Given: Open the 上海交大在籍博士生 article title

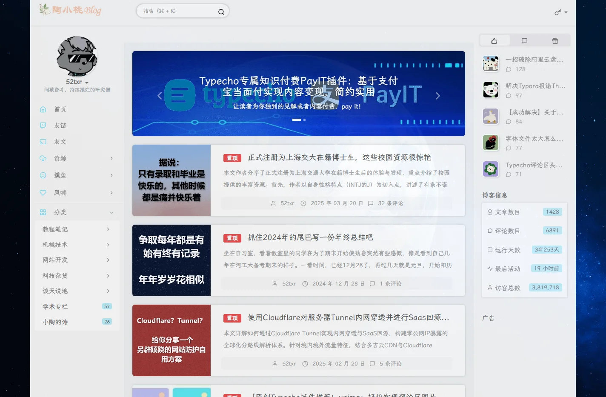Looking at the screenshot, I should tap(340, 157).
